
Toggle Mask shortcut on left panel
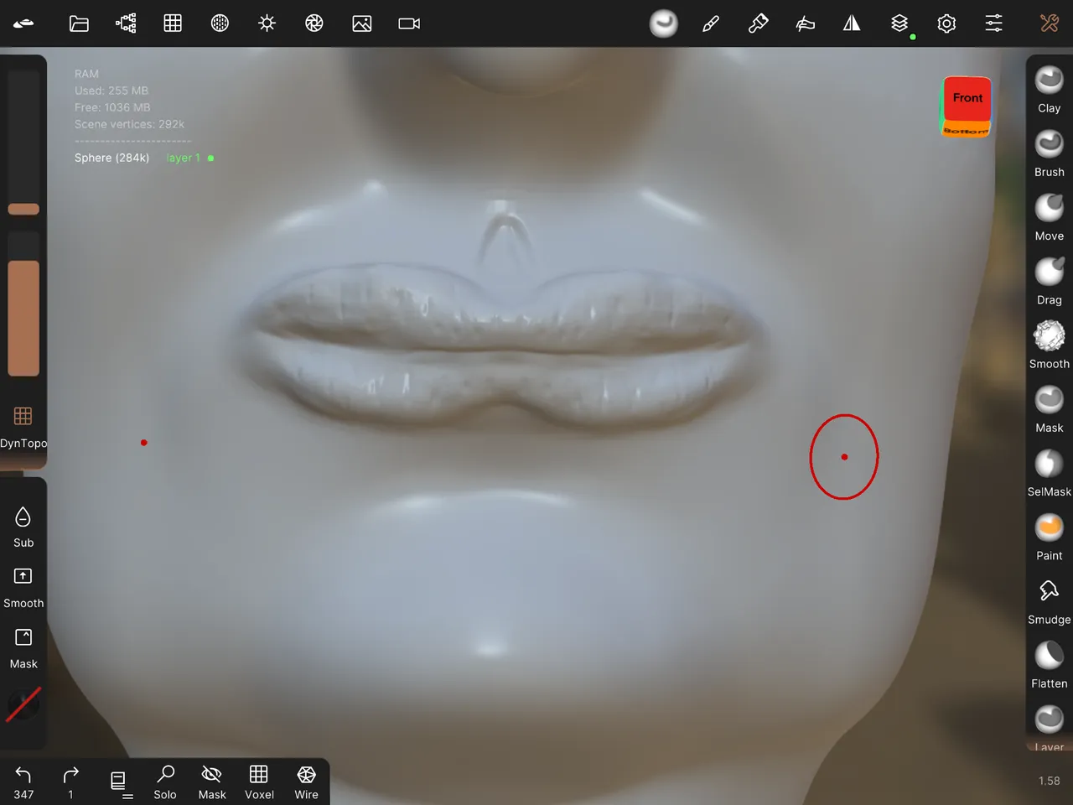coord(23,649)
